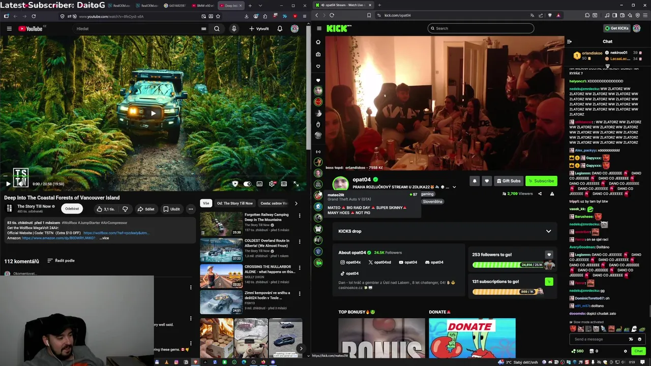Open emoji picker in chat input
This screenshot has height=366, width=651.
[640, 339]
